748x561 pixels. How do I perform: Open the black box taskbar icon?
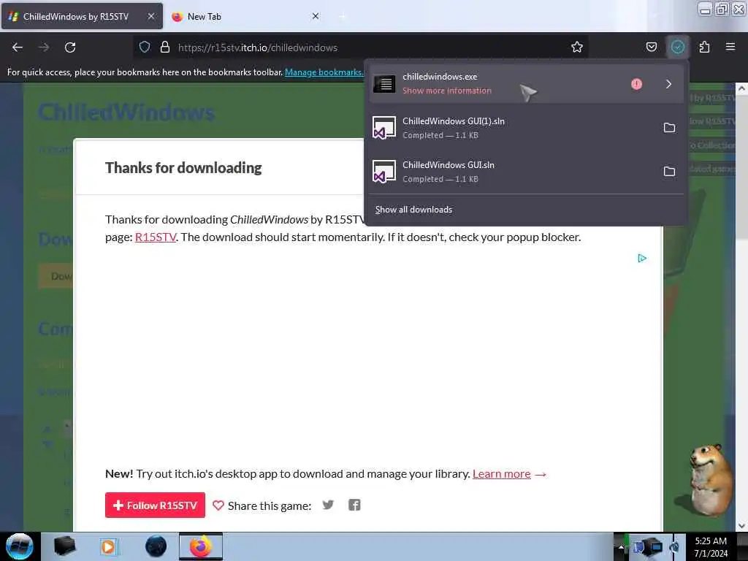point(64,546)
